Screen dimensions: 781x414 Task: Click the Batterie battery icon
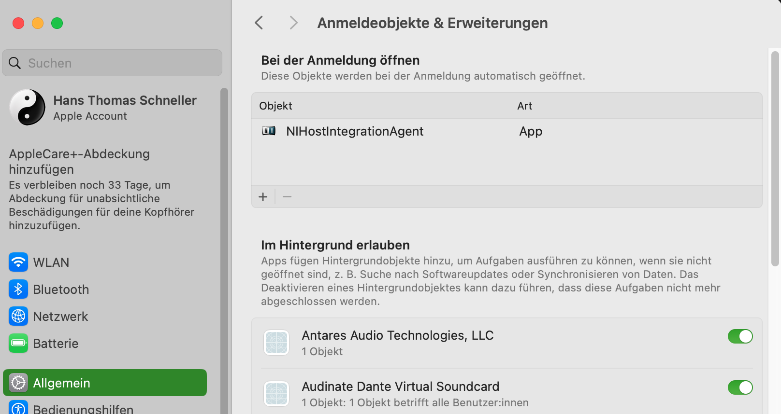point(18,344)
